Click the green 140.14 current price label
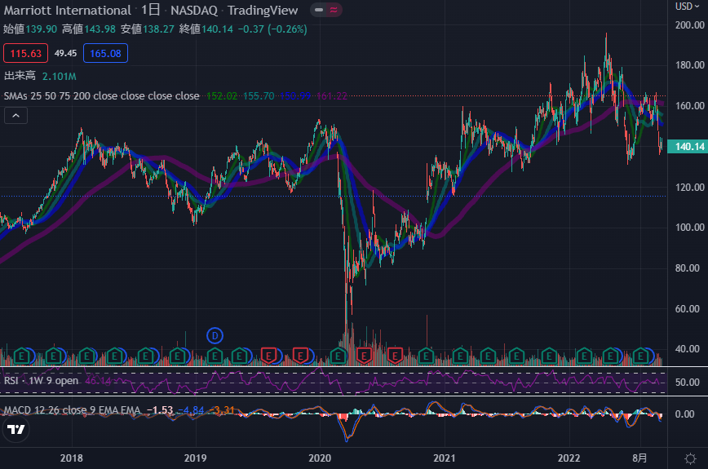This screenshot has width=708, height=469. [688, 146]
